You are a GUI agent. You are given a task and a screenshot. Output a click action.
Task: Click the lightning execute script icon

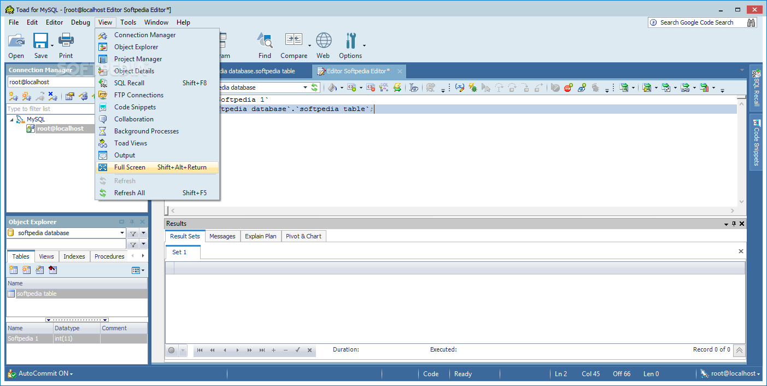[x=397, y=87]
